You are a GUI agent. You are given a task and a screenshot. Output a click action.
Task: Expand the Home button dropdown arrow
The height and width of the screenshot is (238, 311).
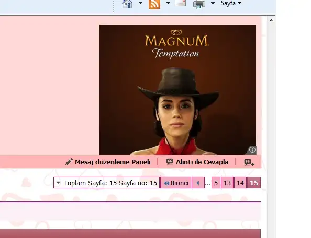(x=140, y=3)
